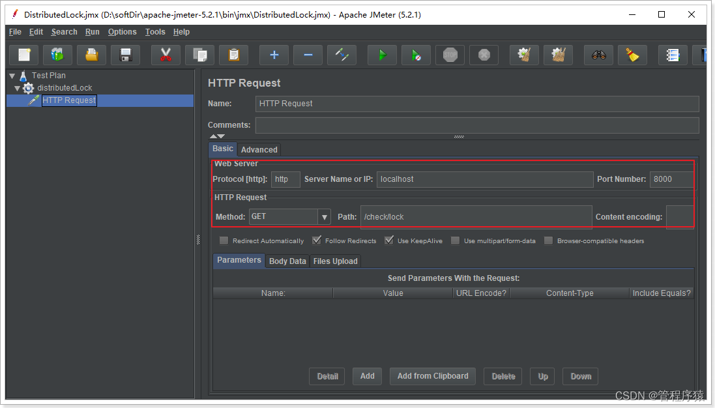
Task: Click the Clear All results icon
Action: [558, 55]
